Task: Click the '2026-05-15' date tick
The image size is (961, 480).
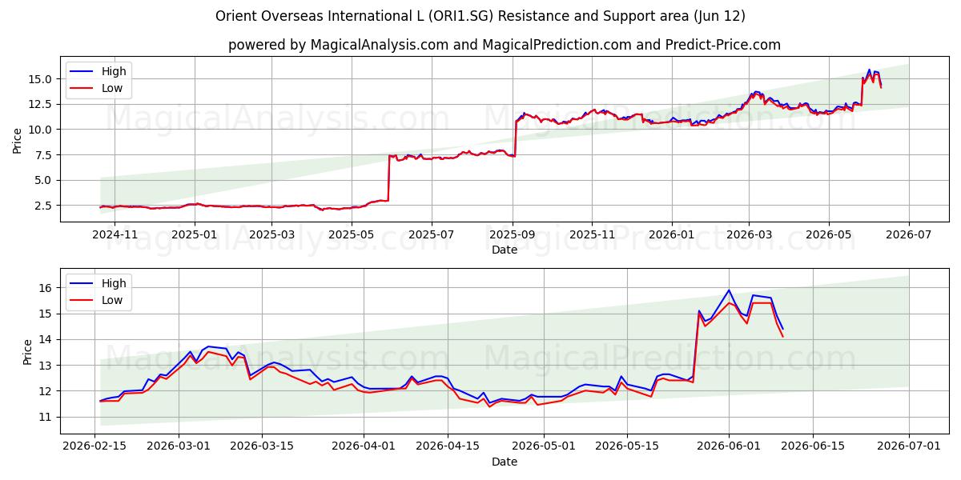Action: point(626,446)
